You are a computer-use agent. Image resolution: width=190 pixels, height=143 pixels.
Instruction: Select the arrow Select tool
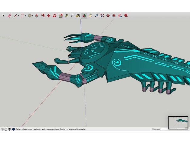[4, 15]
